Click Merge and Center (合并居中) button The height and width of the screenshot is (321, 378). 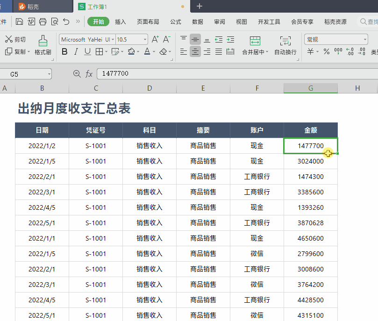255,45
